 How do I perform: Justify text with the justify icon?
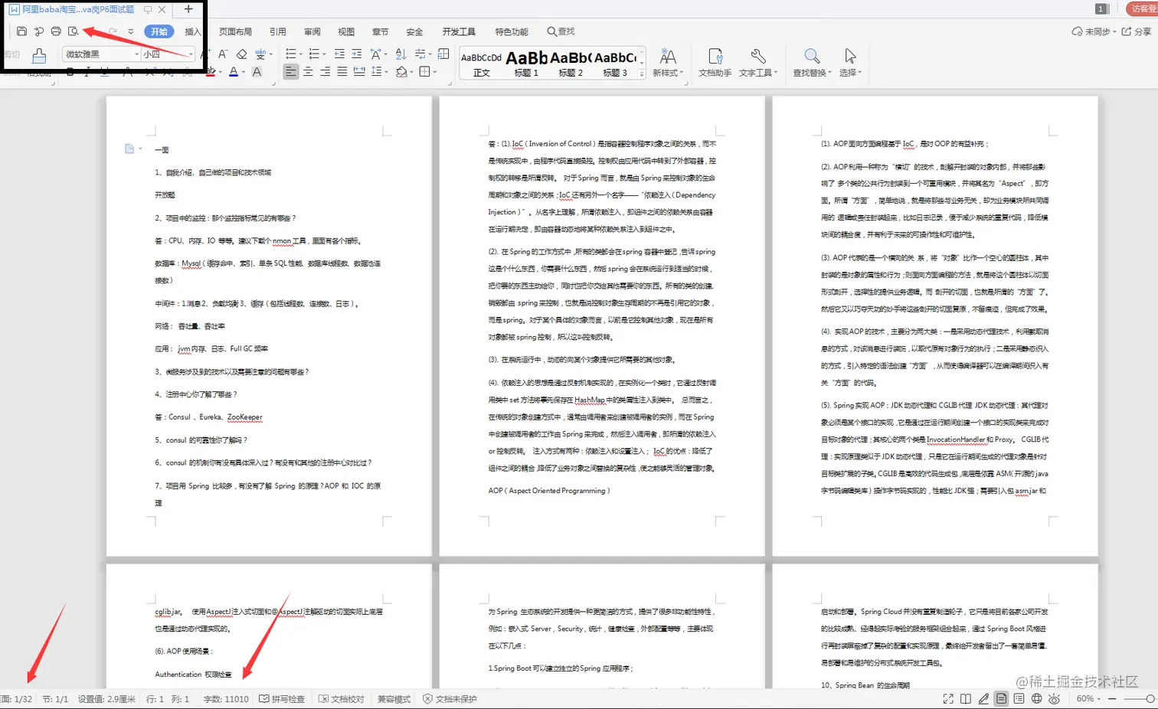click(x=342, y=72)
